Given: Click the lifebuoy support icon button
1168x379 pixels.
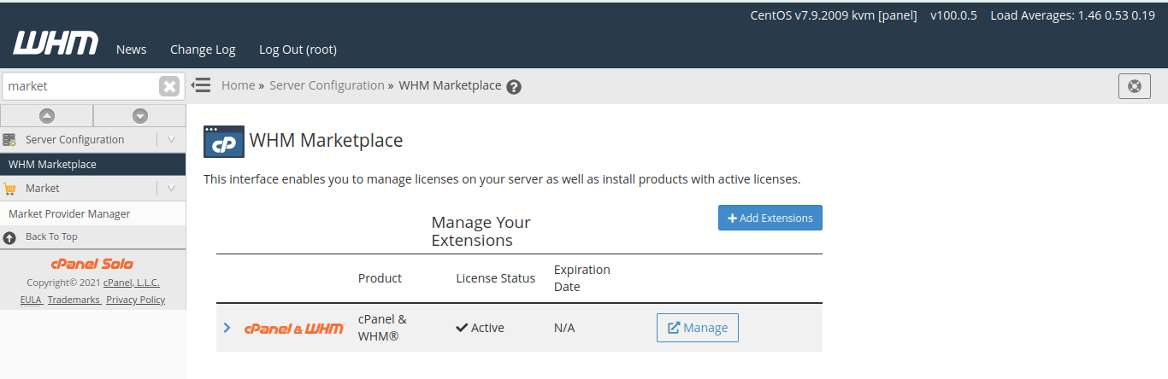Looking at the screenshot, I should [1135, 86].
